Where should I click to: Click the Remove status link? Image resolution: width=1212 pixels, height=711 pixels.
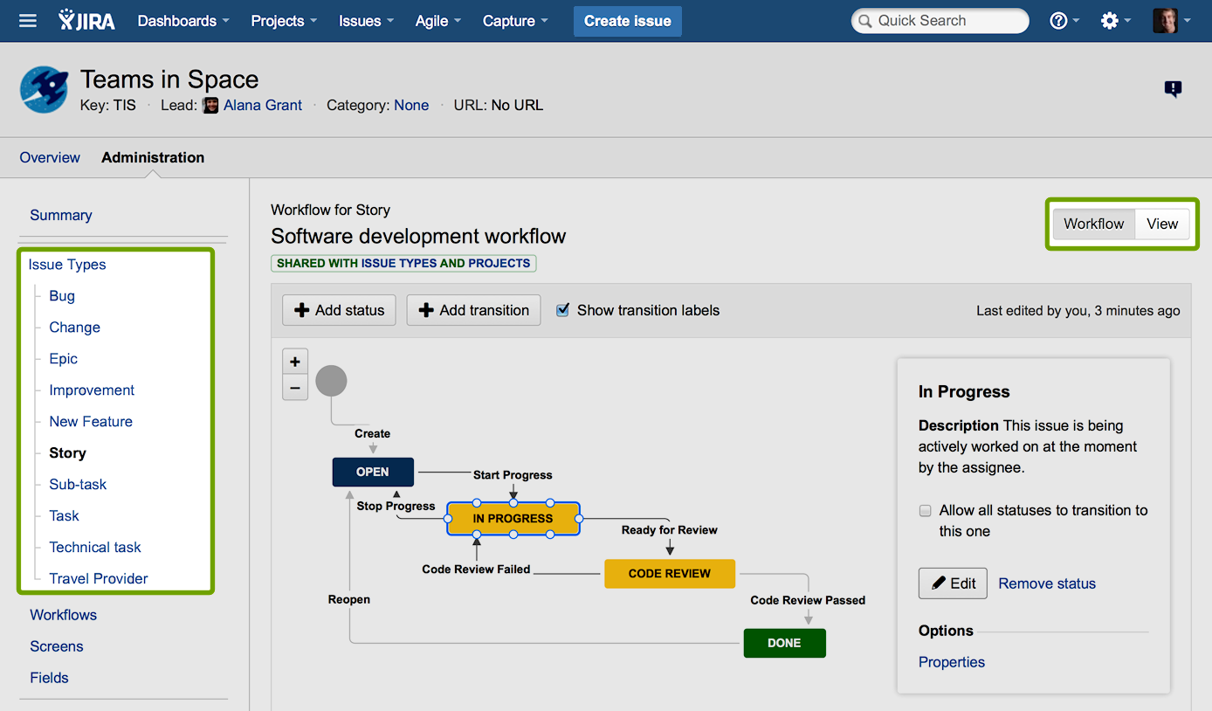point(1047,583)
